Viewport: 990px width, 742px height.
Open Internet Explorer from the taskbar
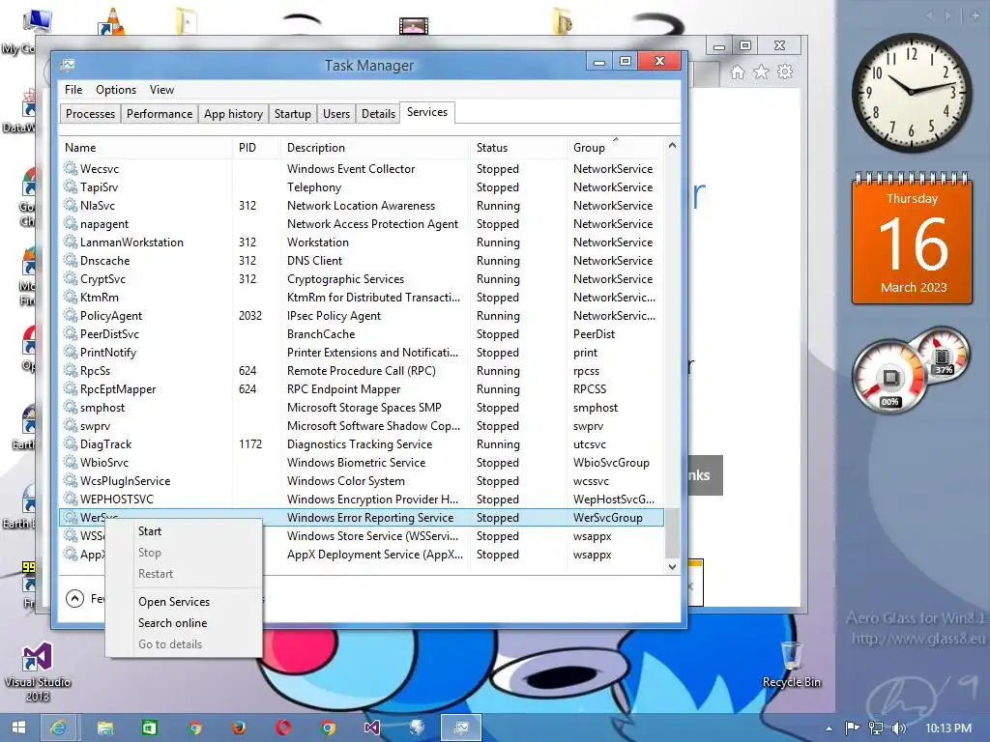pyautogui.click(x=58, y=728)
